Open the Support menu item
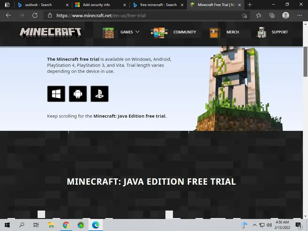 (280, 32)
